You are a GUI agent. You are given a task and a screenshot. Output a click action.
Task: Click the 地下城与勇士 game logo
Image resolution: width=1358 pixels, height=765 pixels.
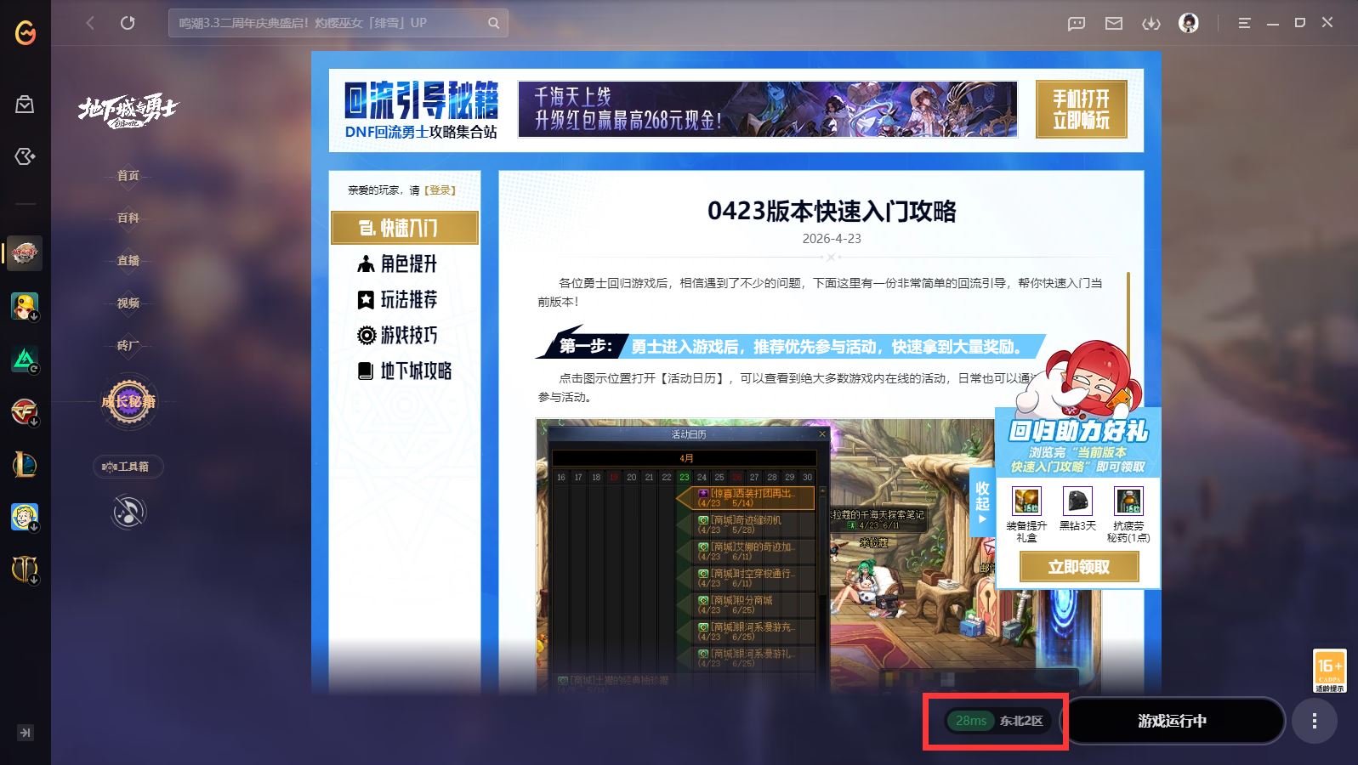[128, 110]
